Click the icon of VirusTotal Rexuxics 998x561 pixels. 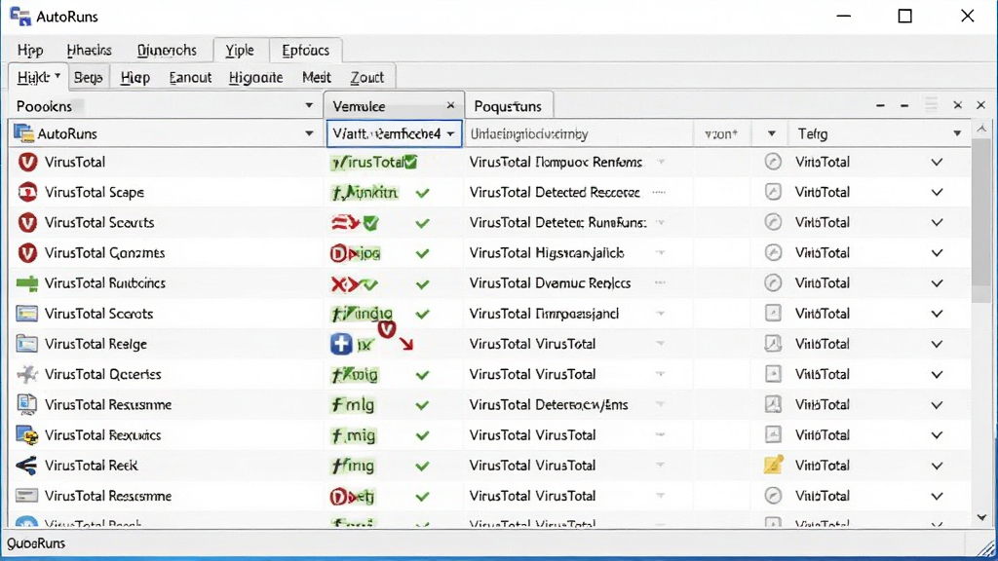[x=26, y=435]
